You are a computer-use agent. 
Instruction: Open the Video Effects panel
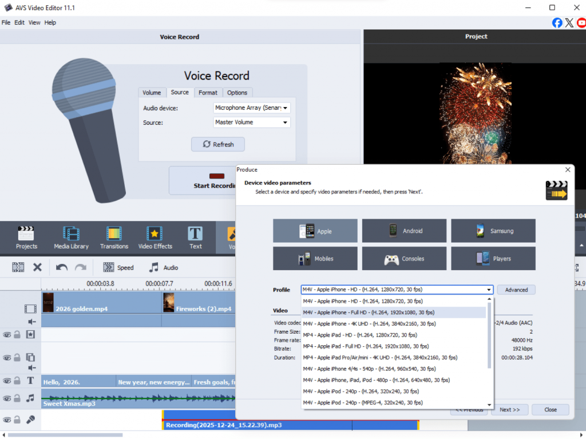click(x=155, y=238)
